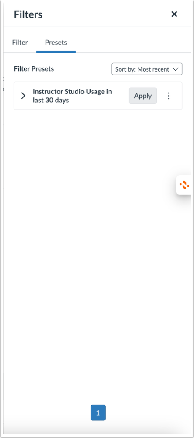Open the three-dot options menu for the preset
Image resolution: width=194 pixels, height=438 pixels.
pyautogui.click(x=169, y=96)
